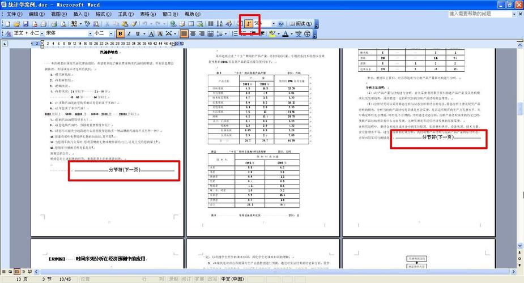Viewport: 524px width, 283px height.
Task: Toggle justified alignment button
Action: click(x=184, y=33)
